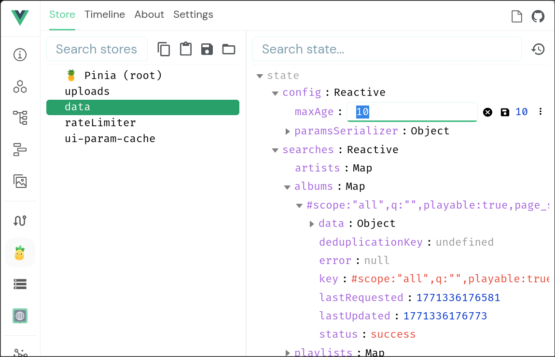Screen dimensions: 555x357
Task: Open the maxAge three-dot options menu
Action: pyautogui.click(x=541, y=112)
